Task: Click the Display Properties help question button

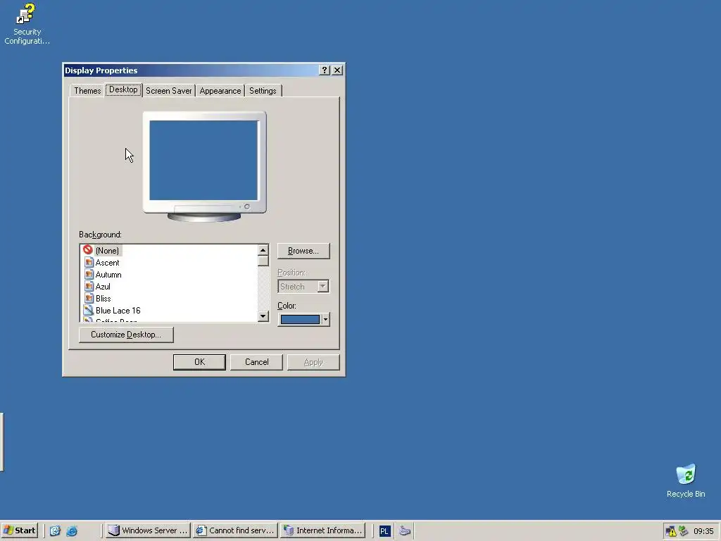Action: (325, 70)
